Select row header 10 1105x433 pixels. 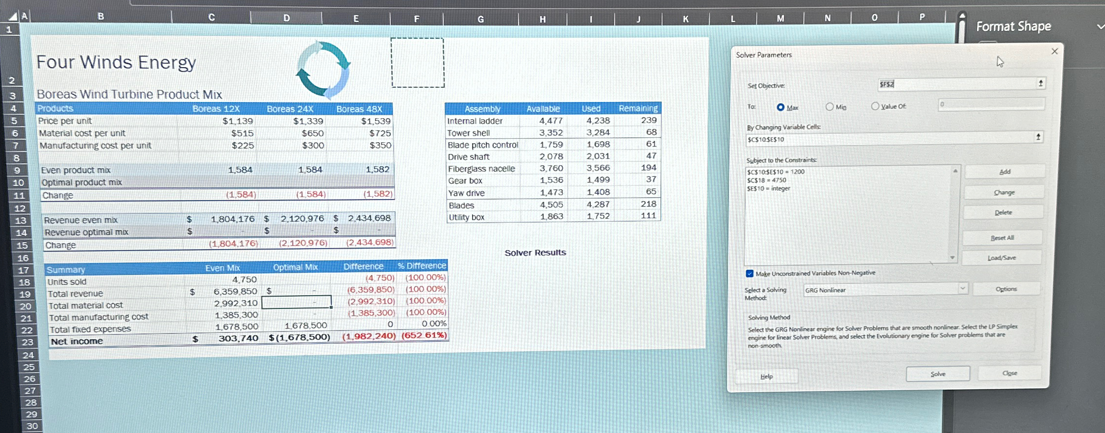[18, 182]
